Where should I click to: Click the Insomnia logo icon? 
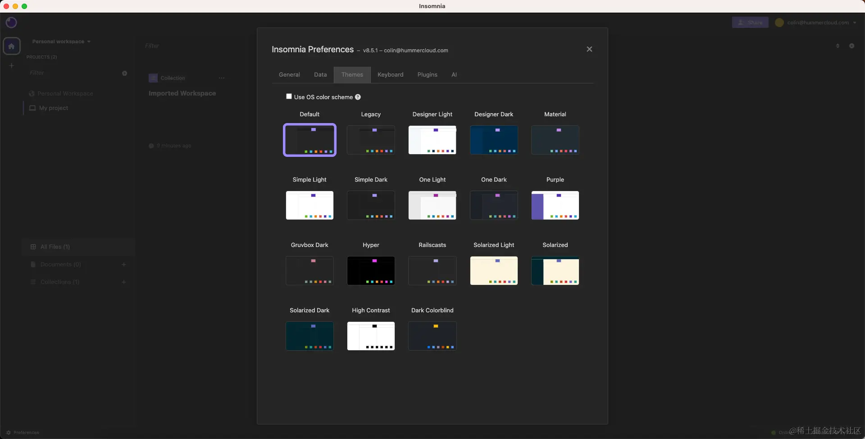pos(11,23)
